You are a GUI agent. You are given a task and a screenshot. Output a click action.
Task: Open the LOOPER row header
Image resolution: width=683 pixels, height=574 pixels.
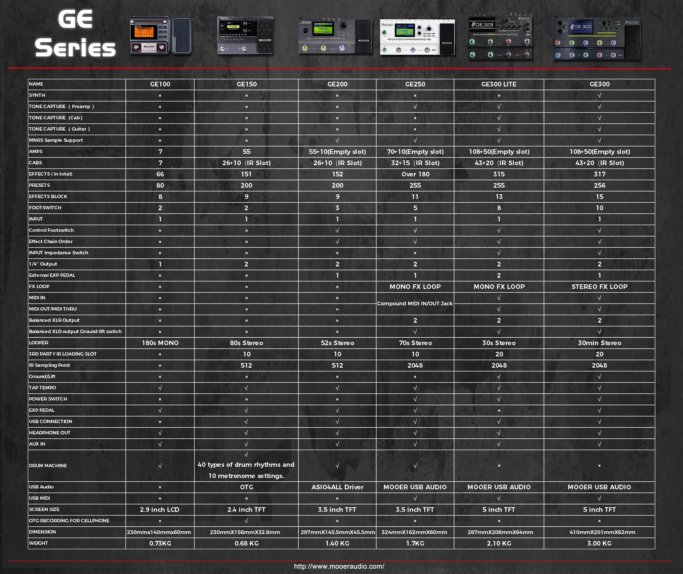pyautogui.click(x=39, y=343)
